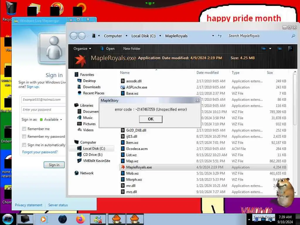
Task: Select Local Disk (C:) in address breadcrumb
Action: click(143, 36)
